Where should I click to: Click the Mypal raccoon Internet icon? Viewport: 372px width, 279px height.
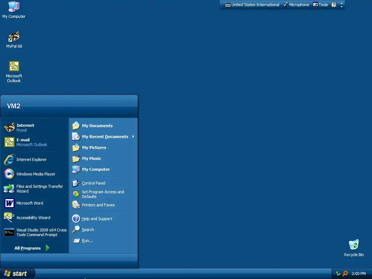coord(9,128)
